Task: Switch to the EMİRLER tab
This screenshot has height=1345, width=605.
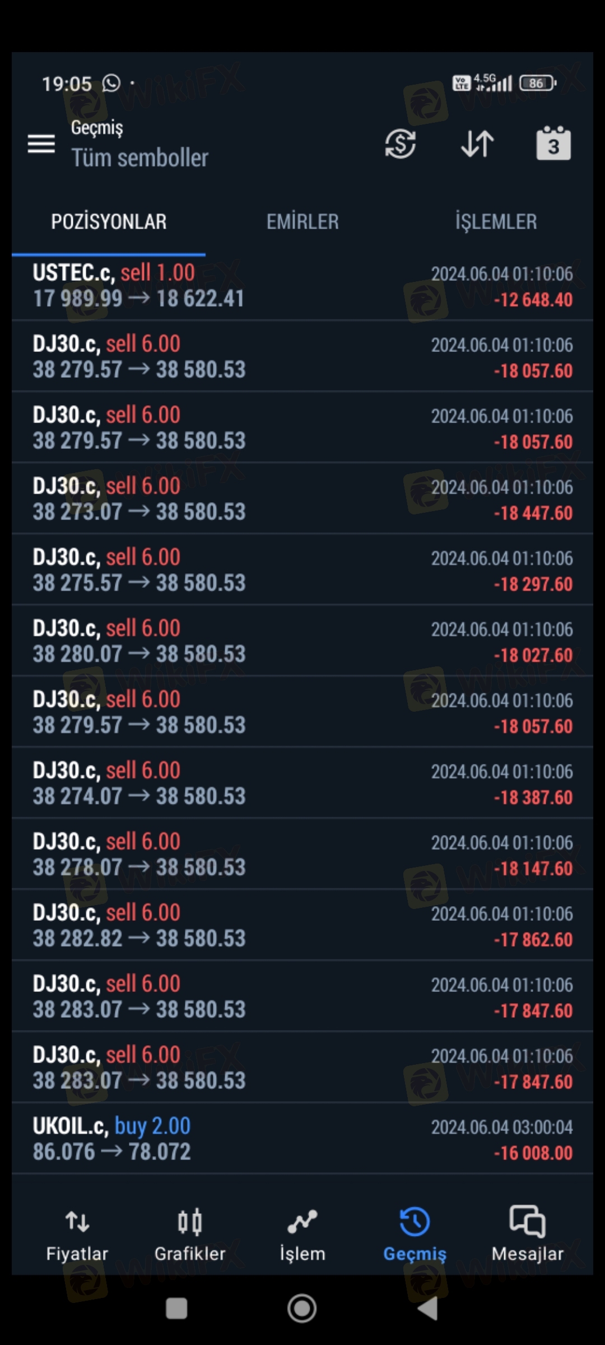Action: pos(302,222)
